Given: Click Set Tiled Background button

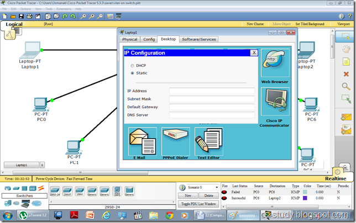Looking at the screenshot, I should pyautogui.click(x=310, y=24).
